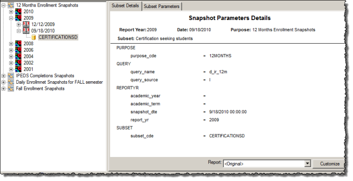The width and height of the screenshot is (353, 181).
Task: Click the 2010 report year icon
Action: point(19,12)
